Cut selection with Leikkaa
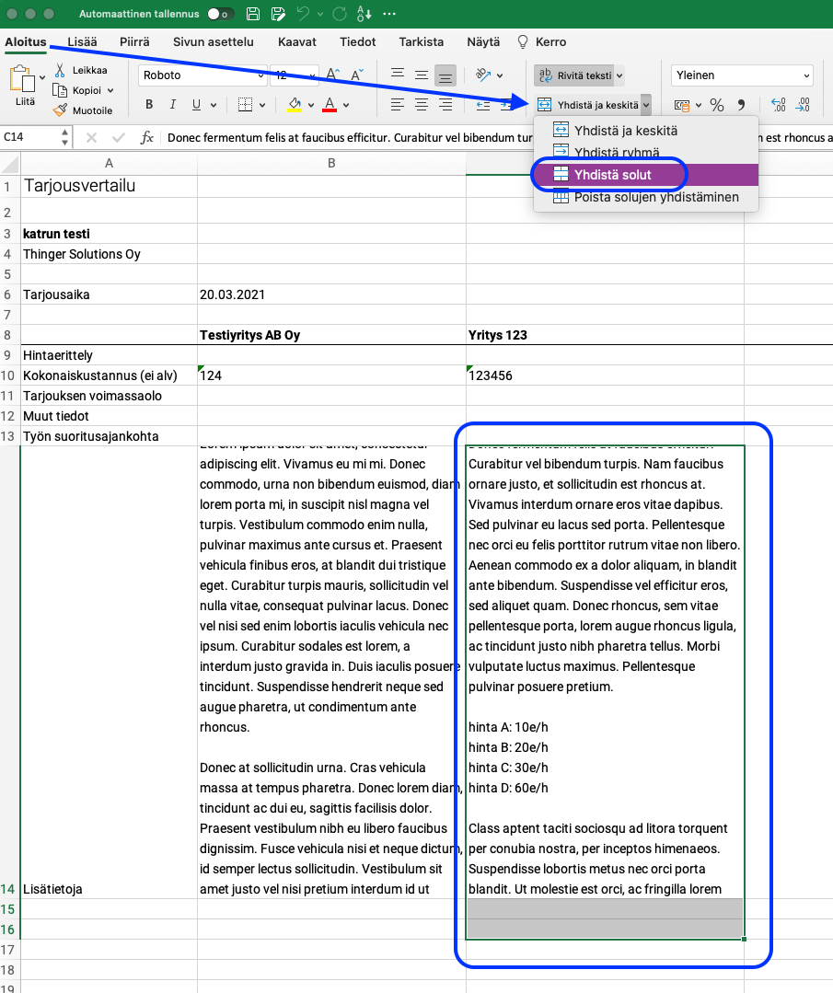833x993 pixels. (x=81, y=70)
